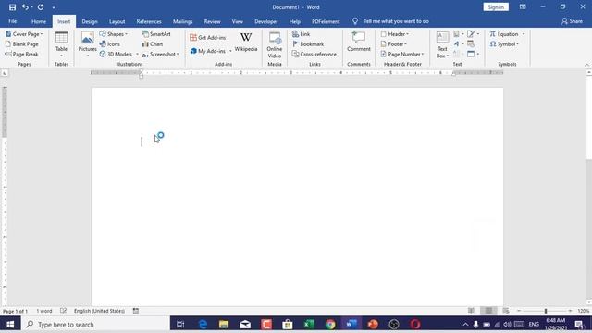
Task: Click the Zoom In plus button
Action: click(x=570, y=311)
